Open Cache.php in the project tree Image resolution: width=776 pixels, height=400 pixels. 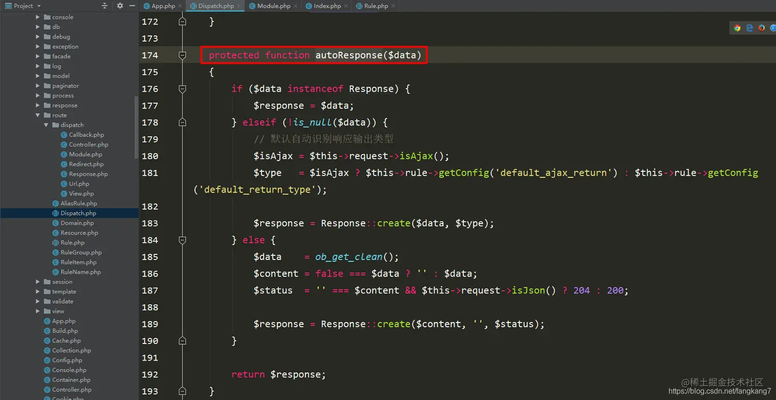click(66, 341)
